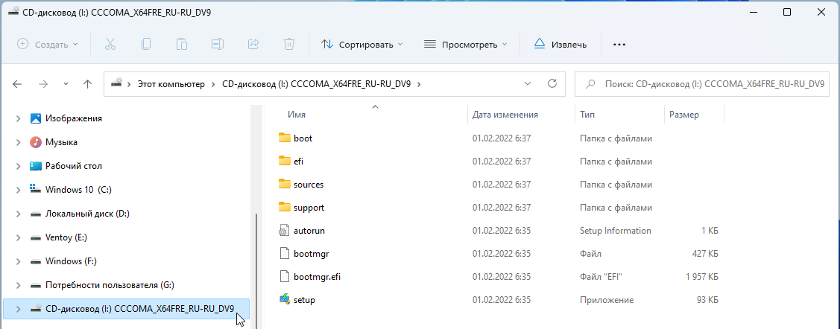Expand Изображения in navigation tree
This screenshot has height=329, width=840.
[x=19, y=118]
